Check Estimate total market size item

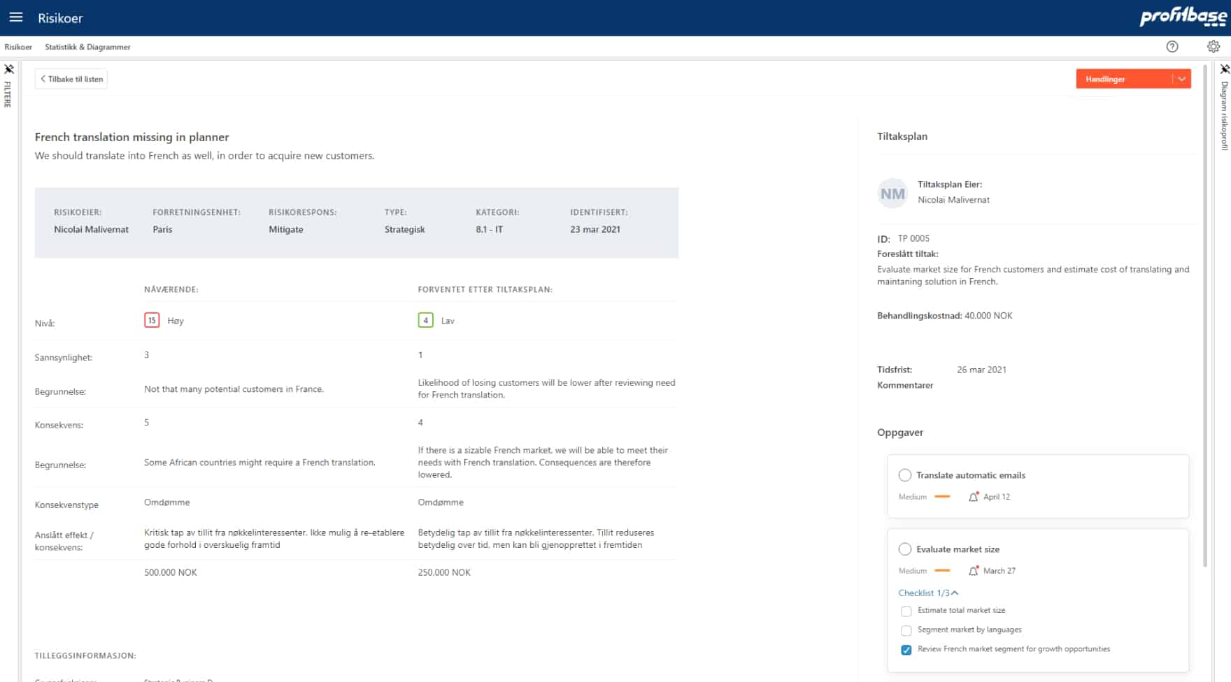906,611
